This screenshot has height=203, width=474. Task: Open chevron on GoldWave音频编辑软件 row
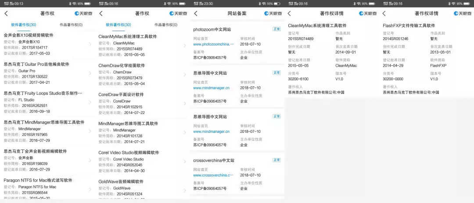(x=185, y=191)
